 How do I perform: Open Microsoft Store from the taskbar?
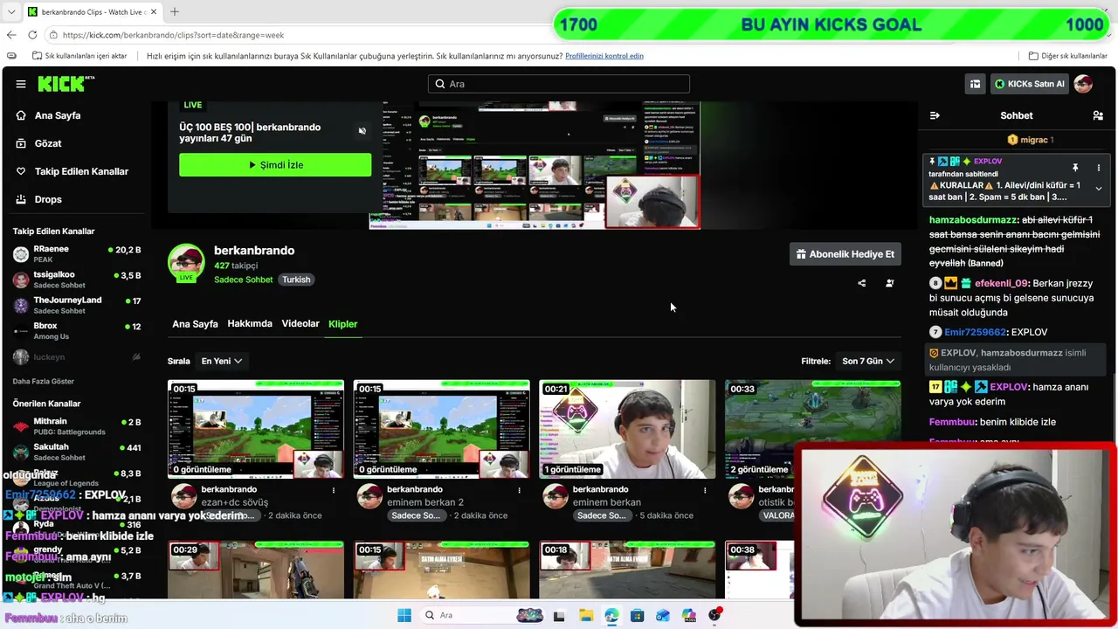click(637, 615)
